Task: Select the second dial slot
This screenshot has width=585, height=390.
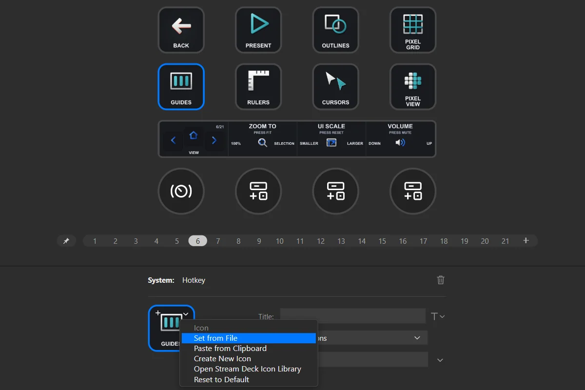Action: pyautogui.click(x=258, y=191)
